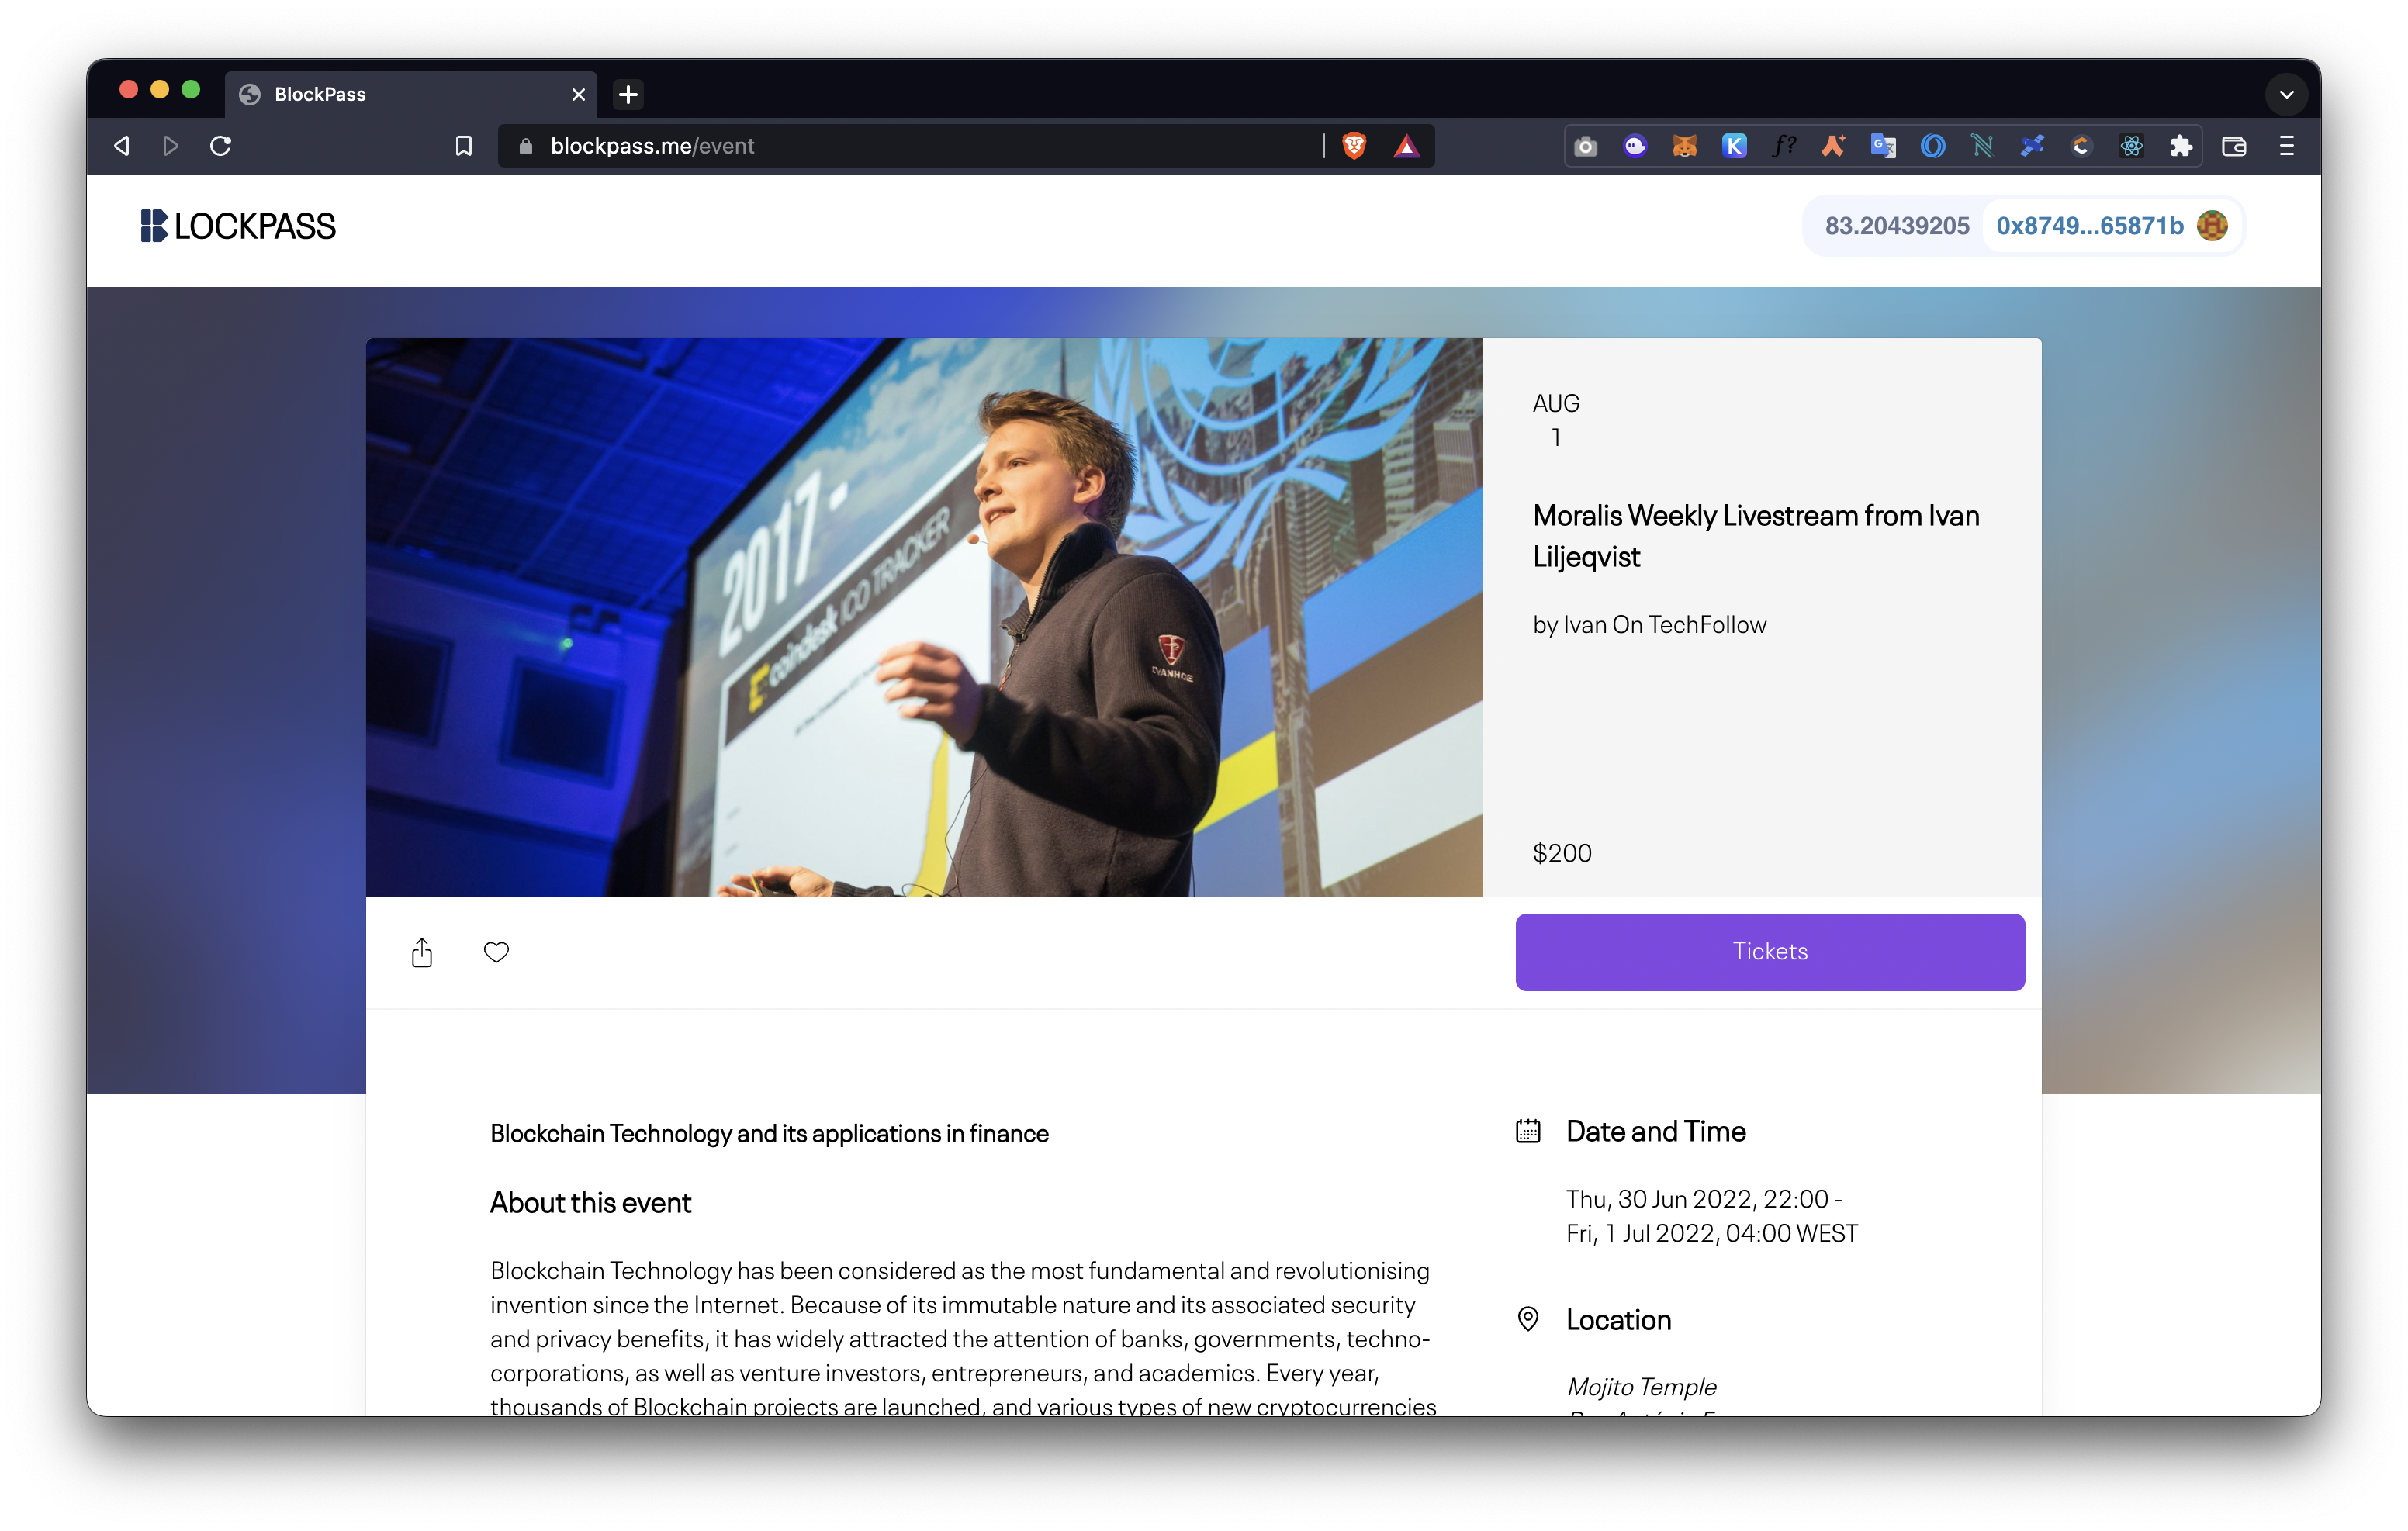Open the Brave Rewards triangle icon
Screen dimensions: 2408x1531
point(1406,146)
